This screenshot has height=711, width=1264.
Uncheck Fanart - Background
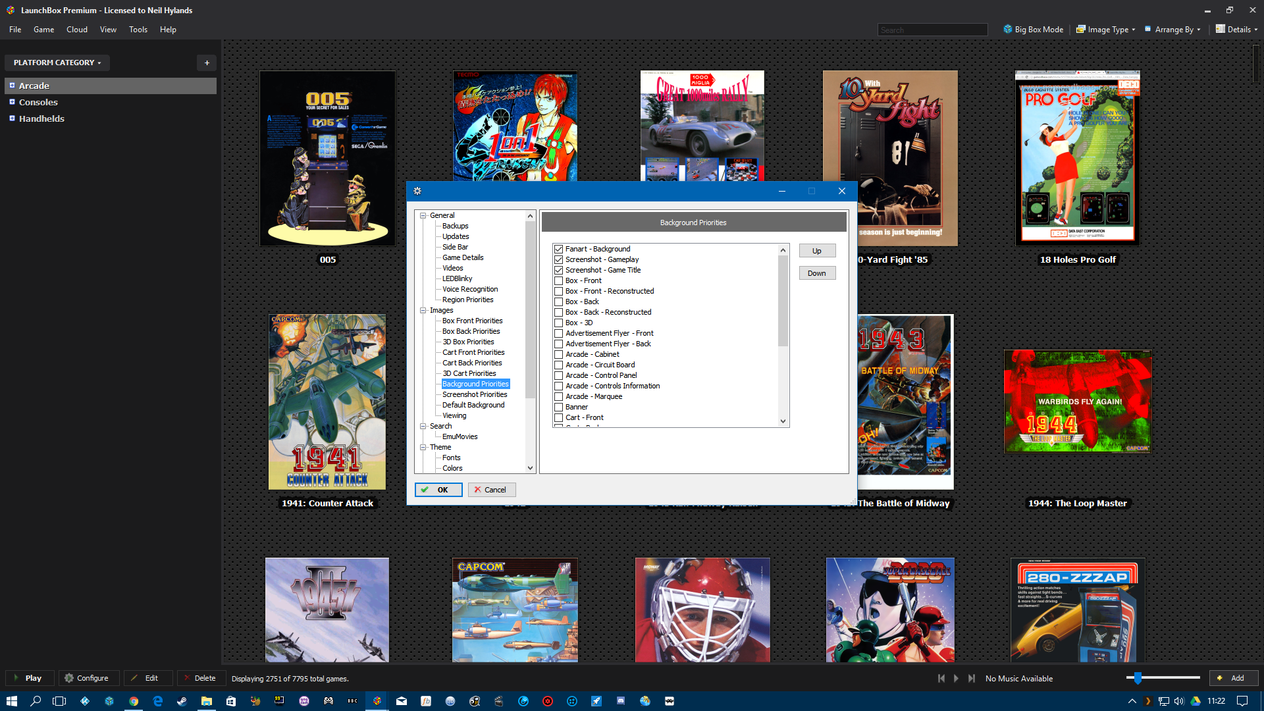[x=558, y=249]
